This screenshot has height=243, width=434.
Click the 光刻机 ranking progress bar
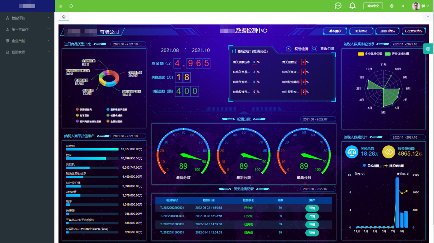92,168
